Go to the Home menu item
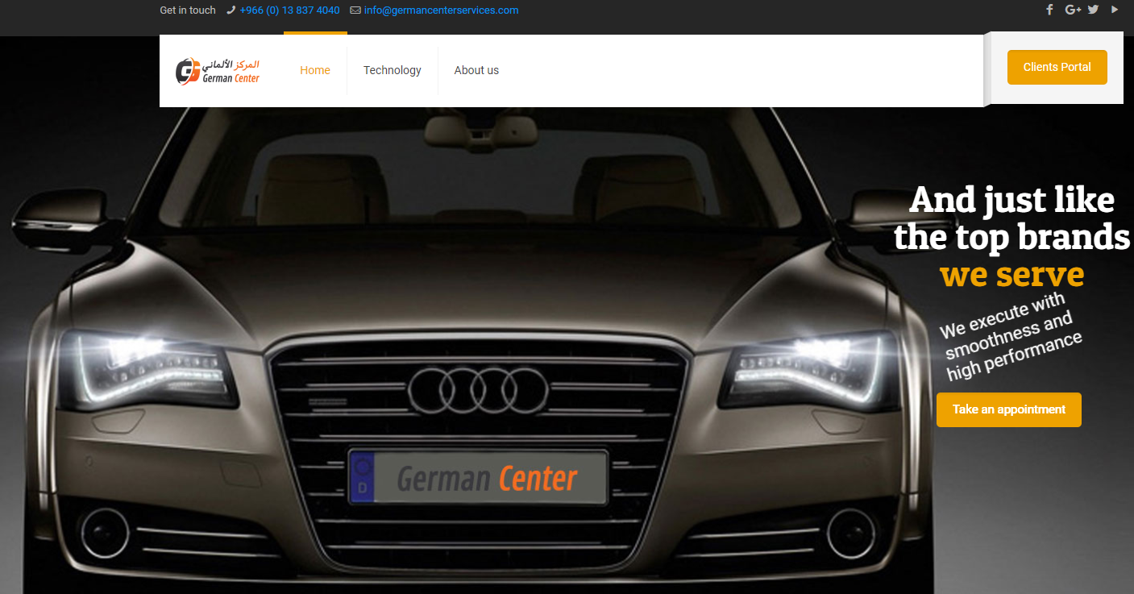 click(x=315, y=70)
